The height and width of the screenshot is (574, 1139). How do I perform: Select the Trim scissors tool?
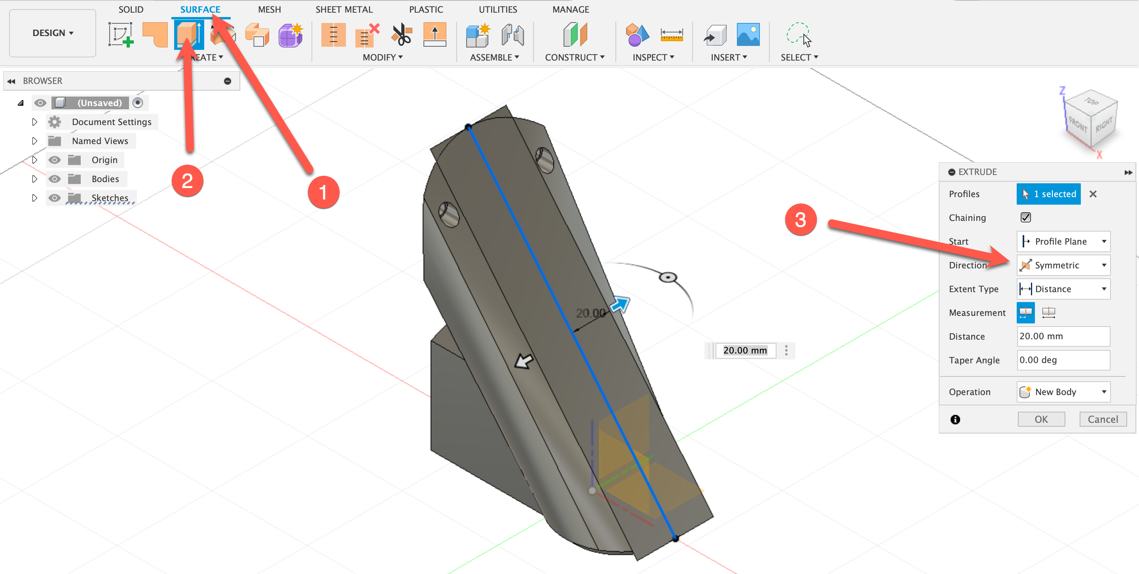point(401,34)
